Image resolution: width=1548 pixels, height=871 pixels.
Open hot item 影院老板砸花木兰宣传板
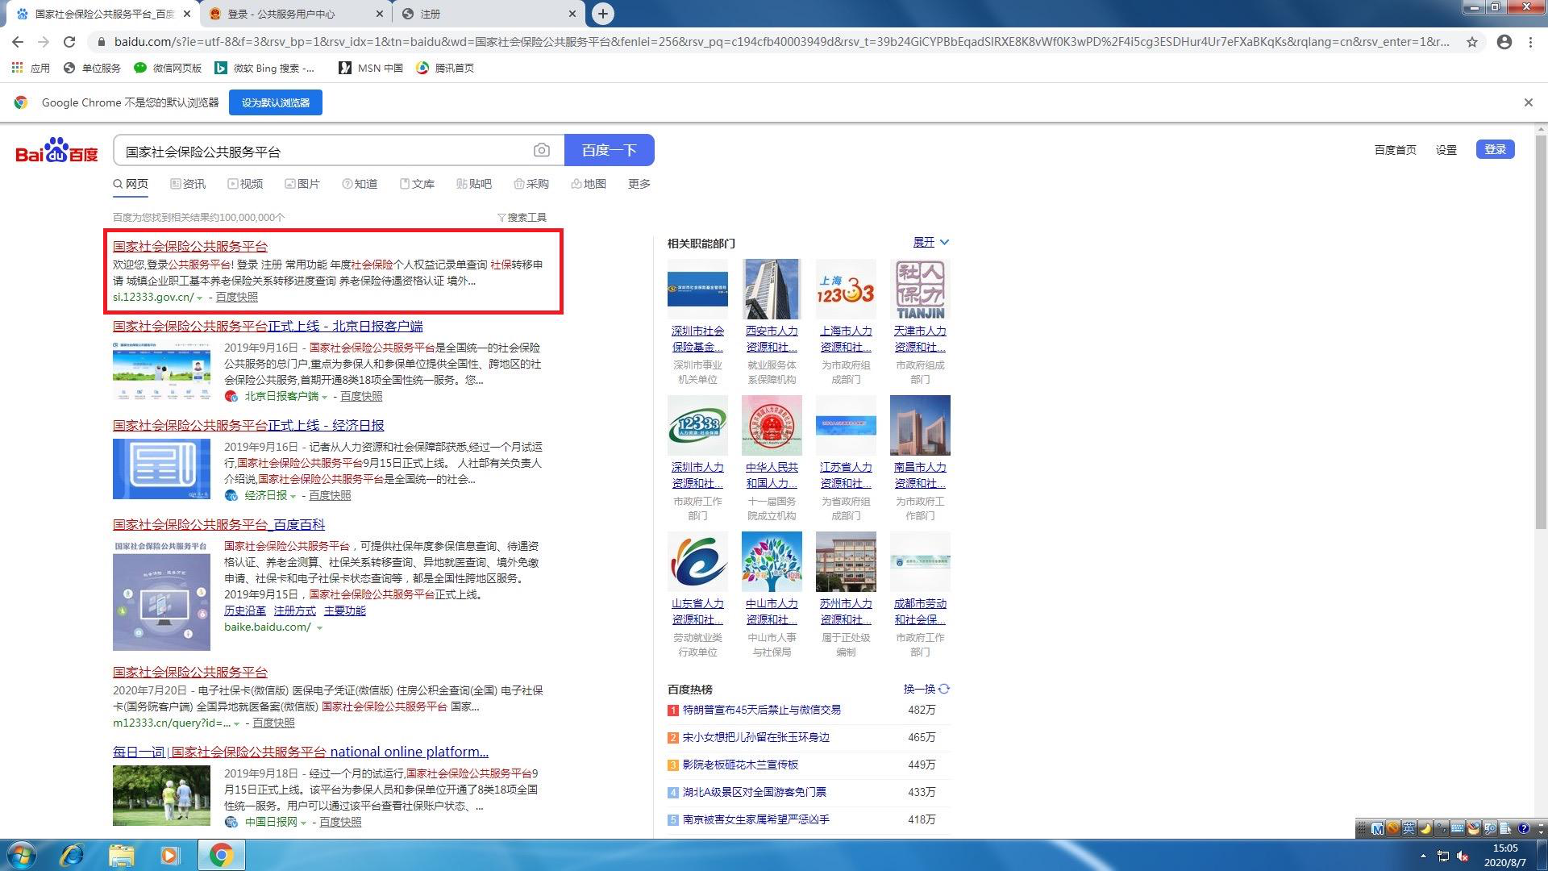click(740, 765)
